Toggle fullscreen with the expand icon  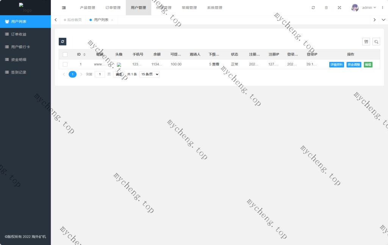click(339, 8)
